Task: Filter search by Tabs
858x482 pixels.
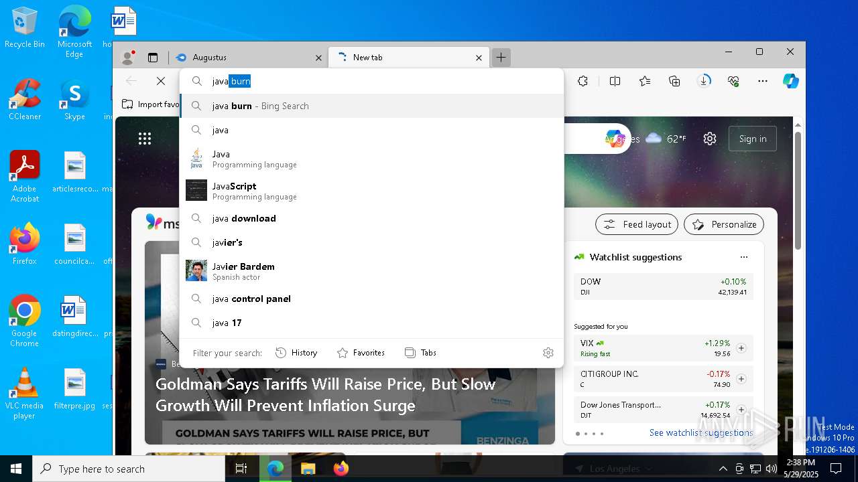Action: 420,353
